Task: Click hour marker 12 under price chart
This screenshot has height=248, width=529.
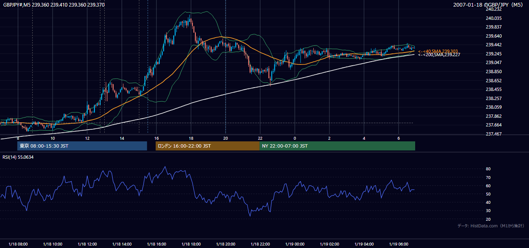Action: pos(87,138)
